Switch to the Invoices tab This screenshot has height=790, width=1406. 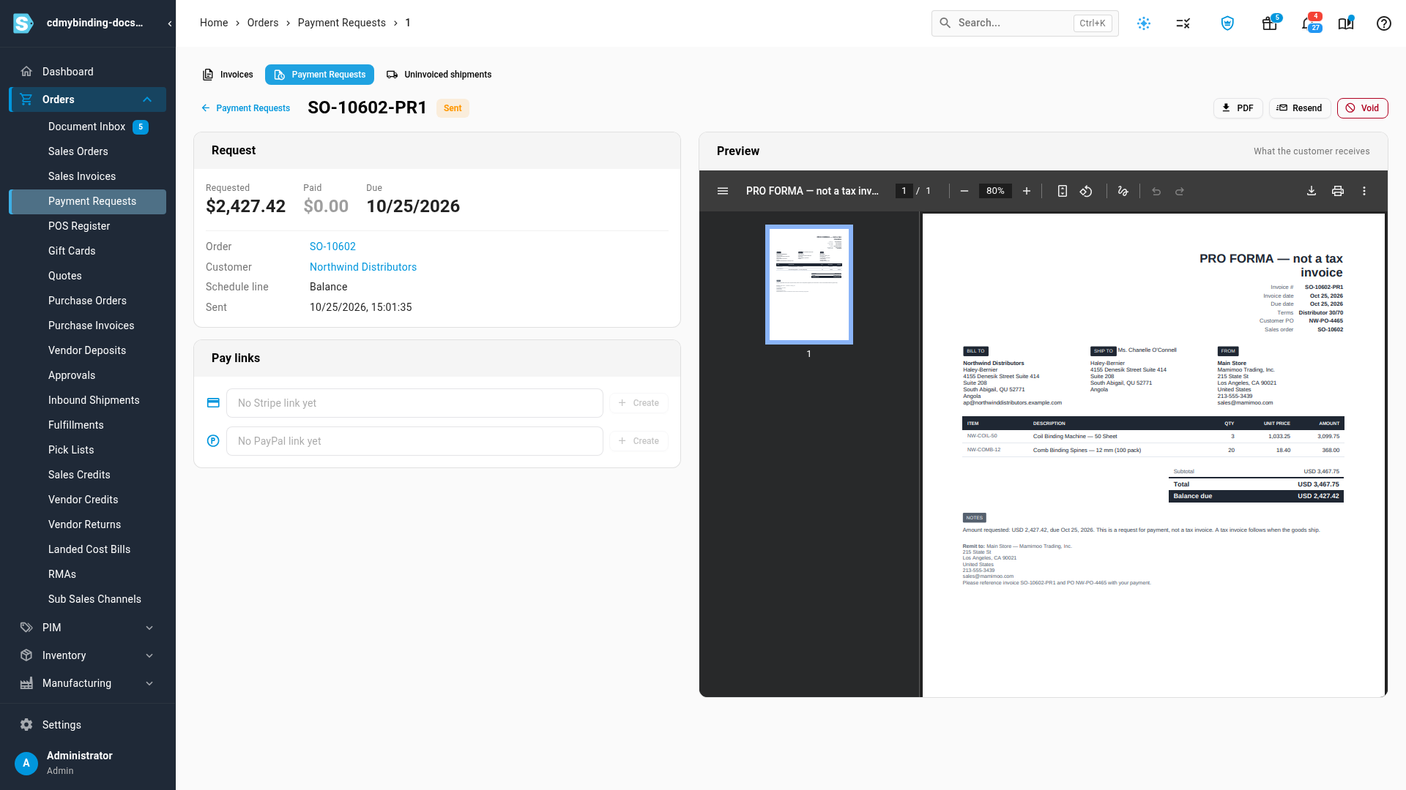pos(228,75)
